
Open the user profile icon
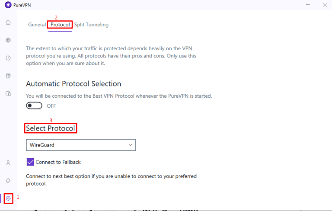pyautogui.click(x=8, y=163)
